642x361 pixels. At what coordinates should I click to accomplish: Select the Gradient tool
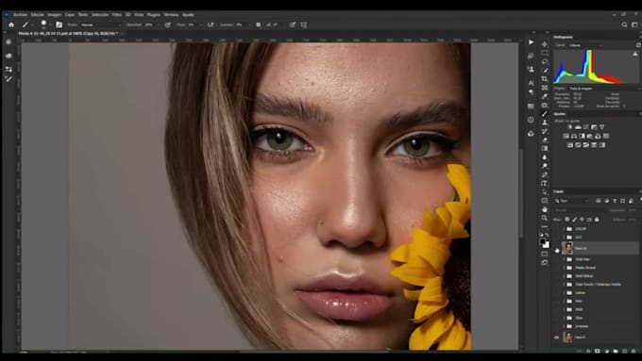[x=544, y=148]
